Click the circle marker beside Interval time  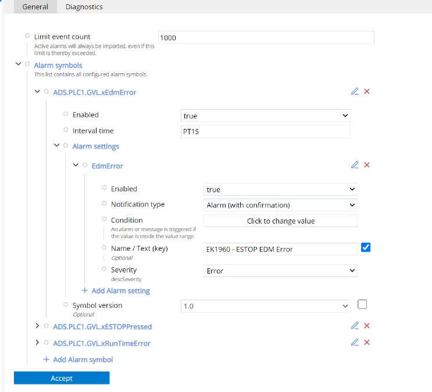(66, 130)
